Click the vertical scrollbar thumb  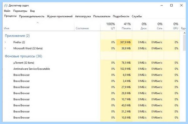click(x=184, y=43)
